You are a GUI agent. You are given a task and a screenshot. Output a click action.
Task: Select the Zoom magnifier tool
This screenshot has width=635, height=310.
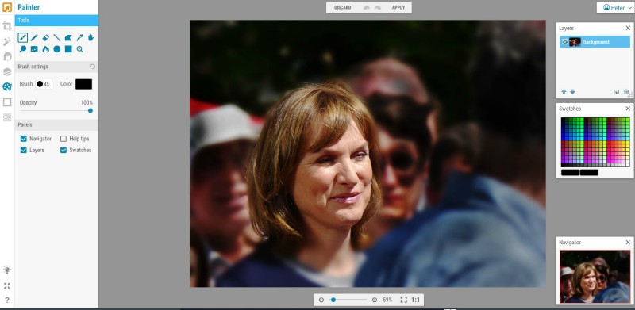tap(80, 49)
